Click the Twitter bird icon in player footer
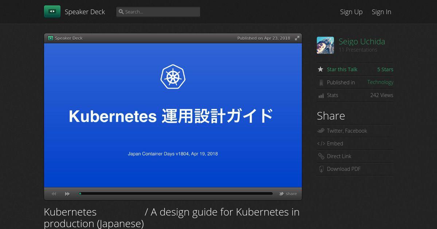The image size is (437, 229). [x=282, y=194]
